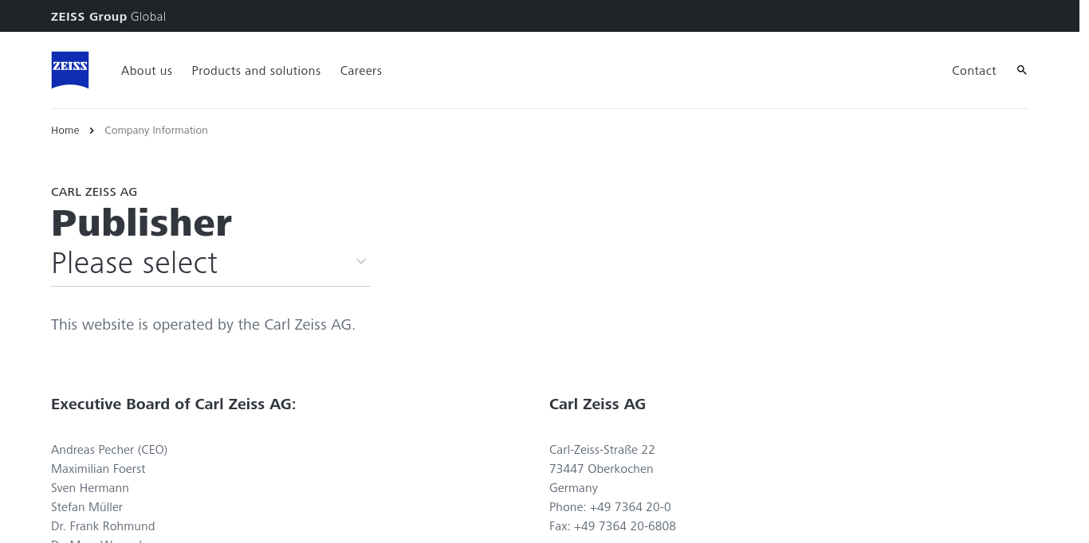Click the website operator statement text
The height and width of the screenshot is (543, 1089).
[x=203, y=325]
